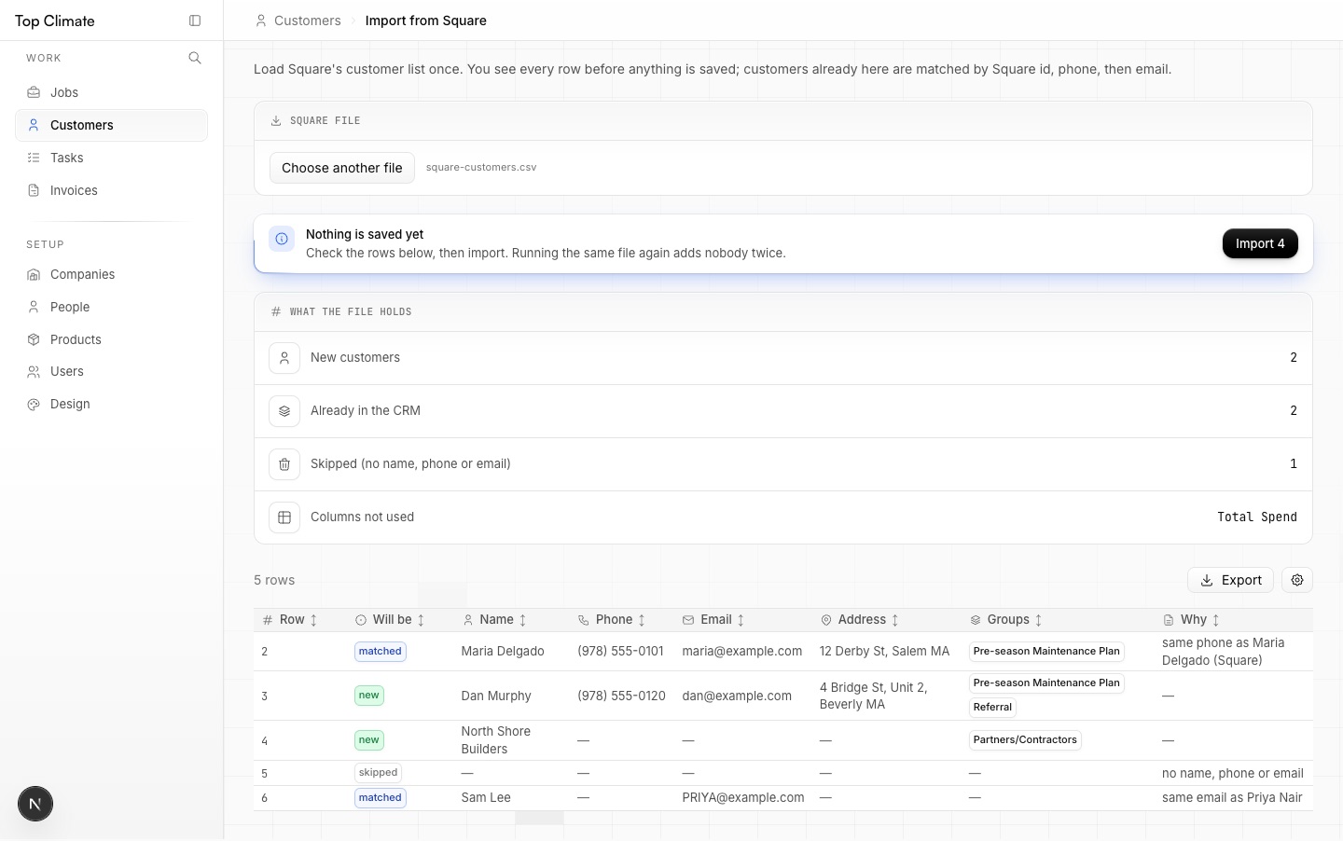This screenshot has width=1343, height=841.
Task: Open the sidebar search icon
Action: [195, 58]
